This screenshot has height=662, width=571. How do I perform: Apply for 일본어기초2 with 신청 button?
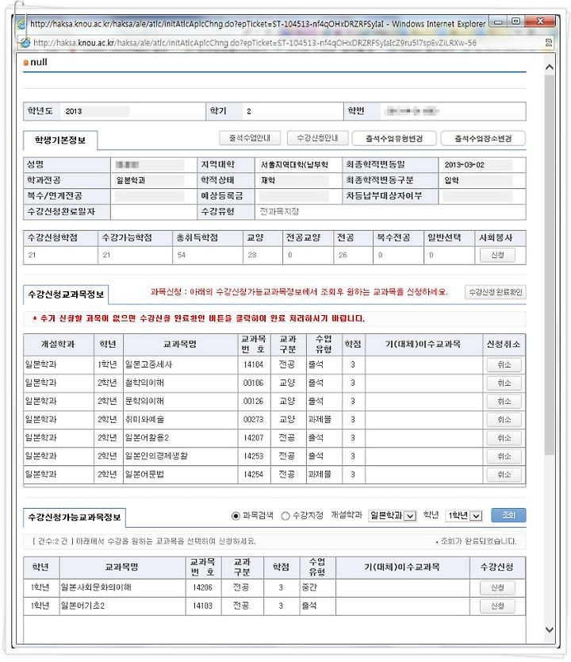[x=497, y=606]
